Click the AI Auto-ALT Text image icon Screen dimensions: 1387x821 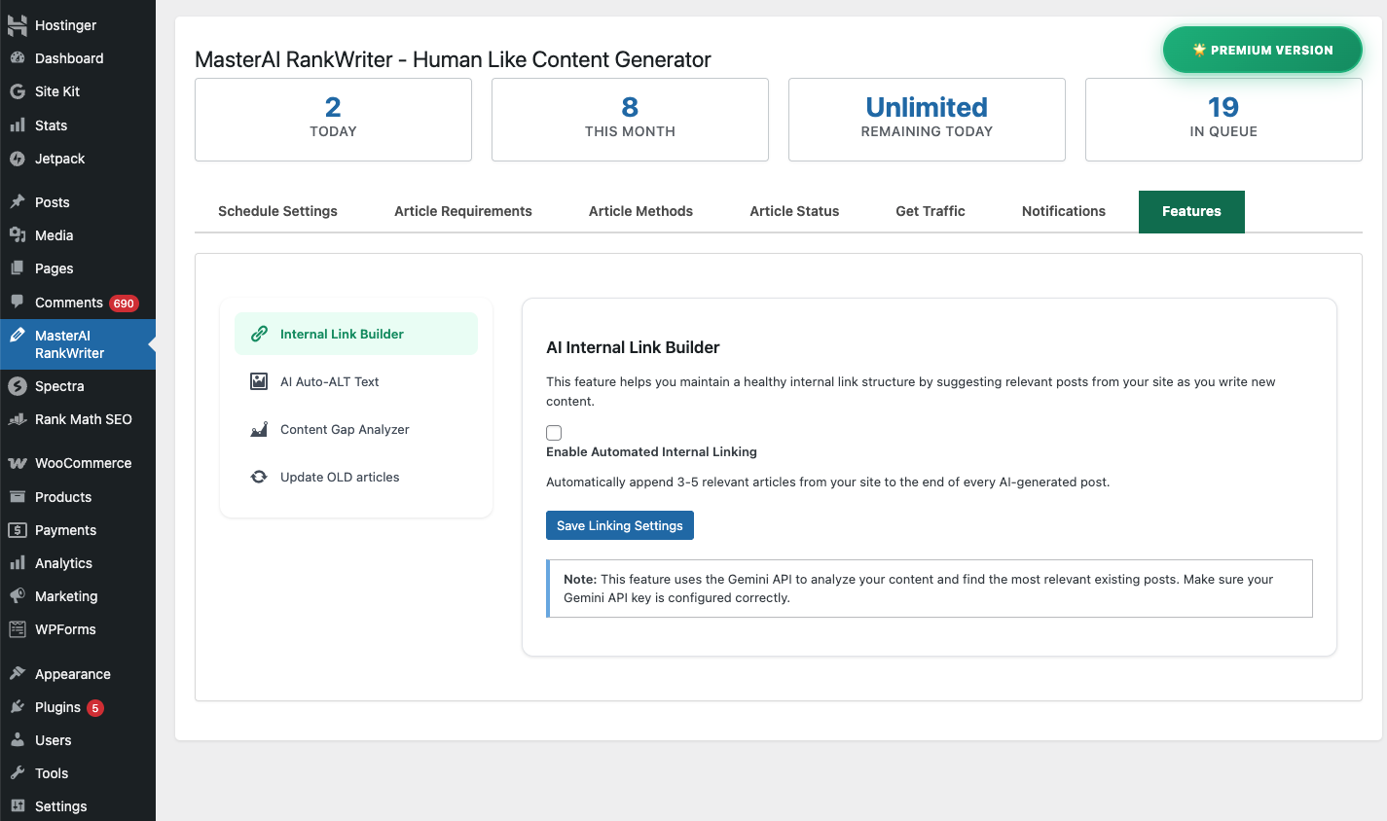pyautogui.click(x=259, y=381)
